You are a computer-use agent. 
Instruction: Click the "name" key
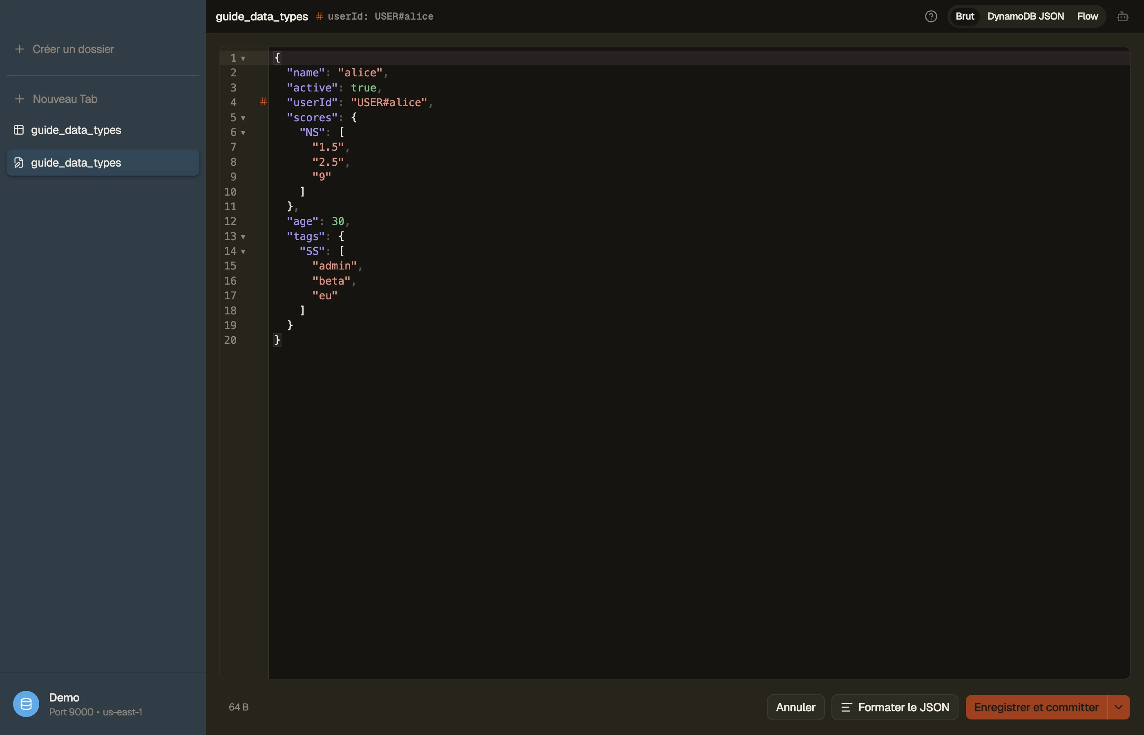306,73
